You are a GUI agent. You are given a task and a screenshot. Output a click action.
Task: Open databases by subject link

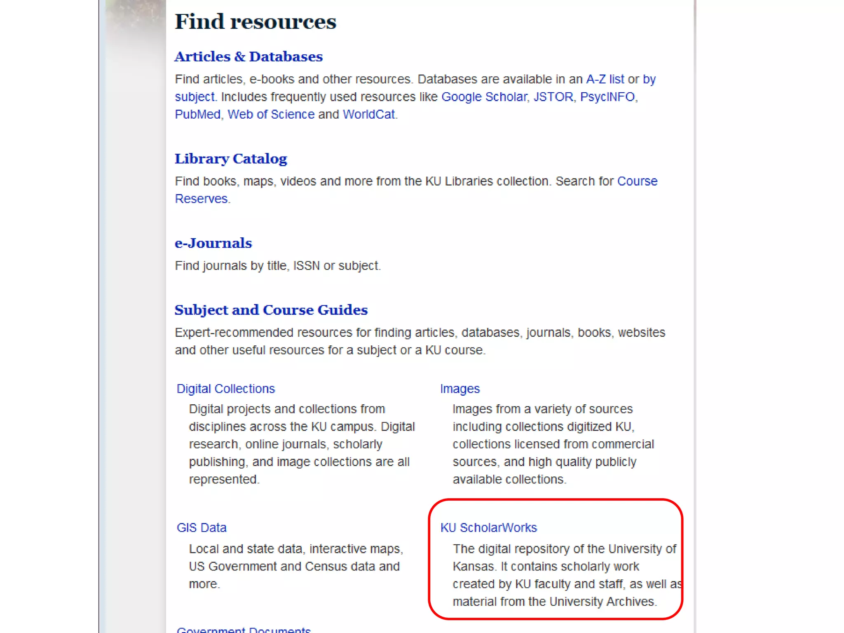coord(195,97)
